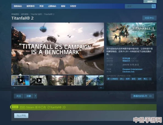Image resolution: width=163 pixels, height=125 pixels.
Task: Select the fifth screenshot thumbnail
Action: click(x=95, y=81)
